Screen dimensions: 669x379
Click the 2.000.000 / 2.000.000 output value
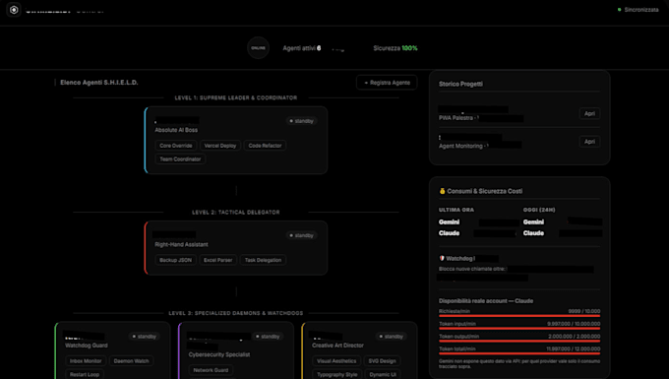pos(574,337)
